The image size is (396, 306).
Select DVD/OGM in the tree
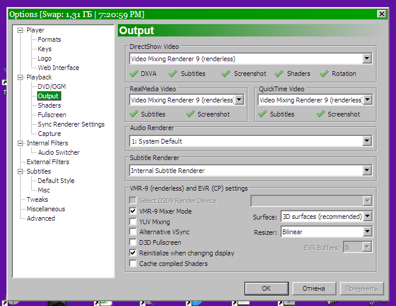(52, 87)
